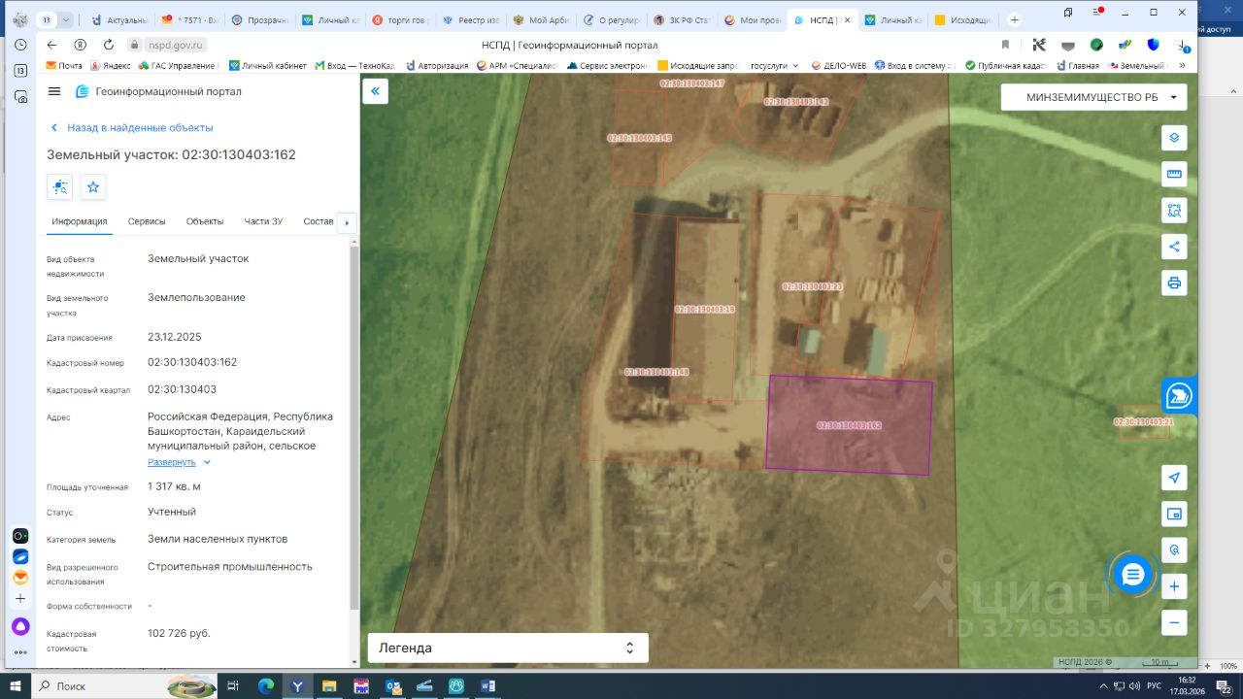Open the Авторизация bookmark
Image resolution: width=1243 pixels, height=699 pixels.
[x=436, y=66]
